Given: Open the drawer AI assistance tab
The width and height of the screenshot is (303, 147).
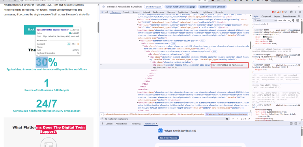Looking at the screenshot, I should [x=122, y=124].
